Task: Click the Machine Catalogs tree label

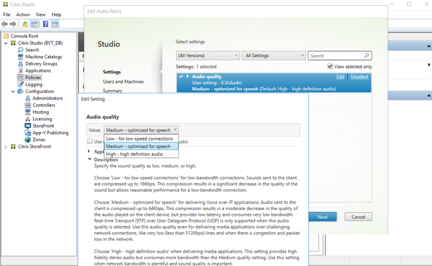Action: click(x=44, y=57)
